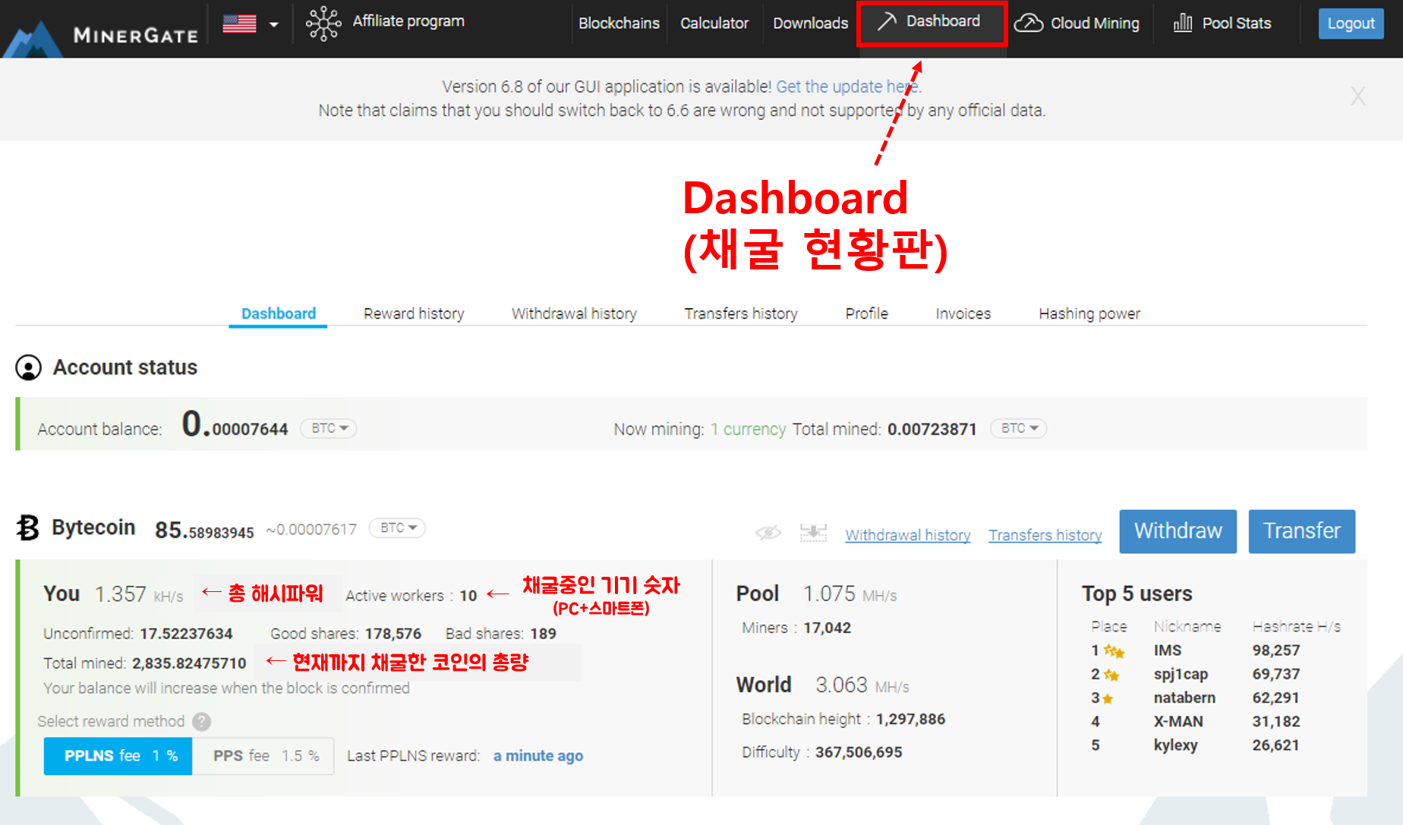Click the US flag language icon
This screenshot has height=825, width=1403.
point(239,24)
